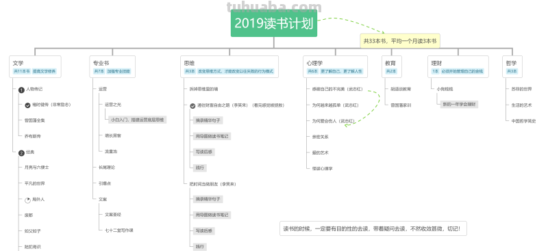Screen dimensions: 548x251
Task: Select the 人物传记 subtopic
Action: tap(34, 90)
